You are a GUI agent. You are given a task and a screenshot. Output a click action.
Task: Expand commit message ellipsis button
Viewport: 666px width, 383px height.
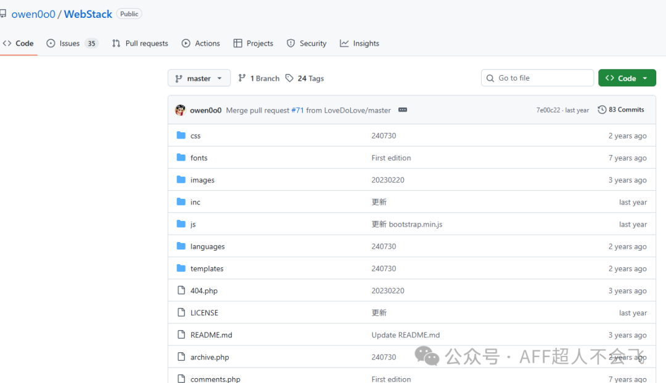403,110
